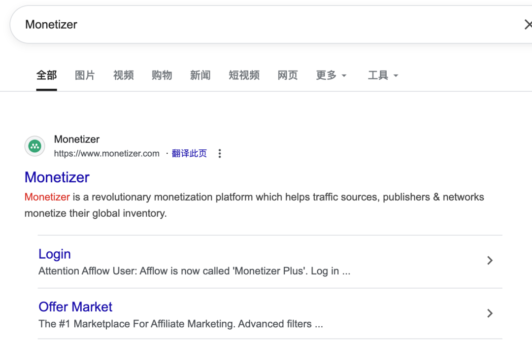Screen dimensions: 532x341
Task: Click into the search field containing Monetizer
Action: (x=246, y=25)
